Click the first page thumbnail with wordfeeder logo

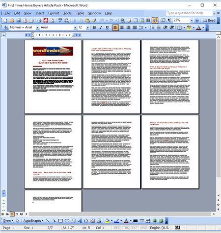point(53,77)
